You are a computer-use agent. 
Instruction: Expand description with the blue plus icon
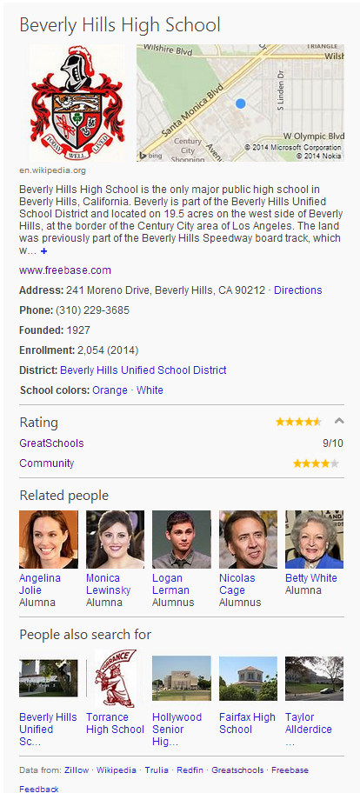tap(44, 250)
